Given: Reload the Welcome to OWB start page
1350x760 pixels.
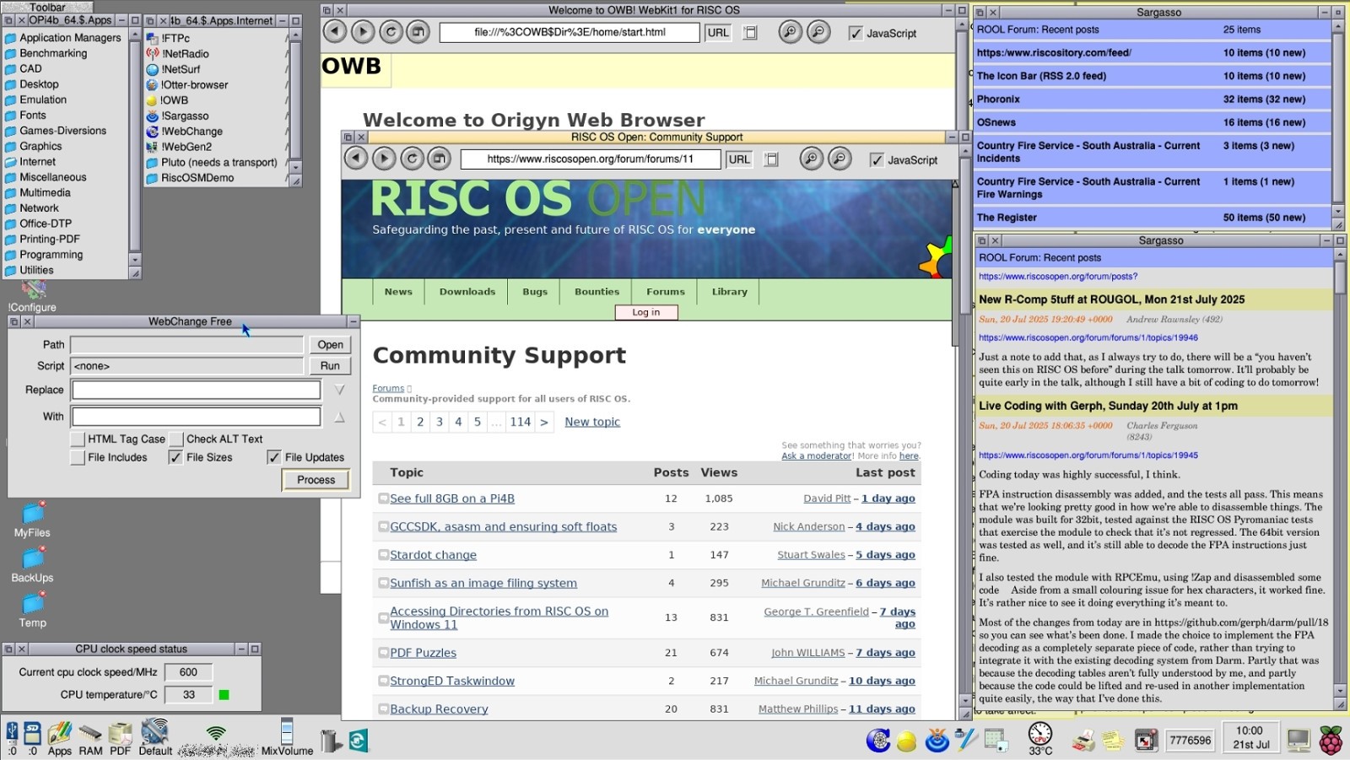Looking at the screenshot, I should (x=391, y=32).
